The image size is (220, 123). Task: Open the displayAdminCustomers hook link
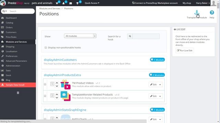60,60
